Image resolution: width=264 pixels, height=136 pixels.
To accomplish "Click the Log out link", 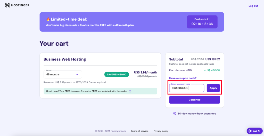I will tap(253, 6).
